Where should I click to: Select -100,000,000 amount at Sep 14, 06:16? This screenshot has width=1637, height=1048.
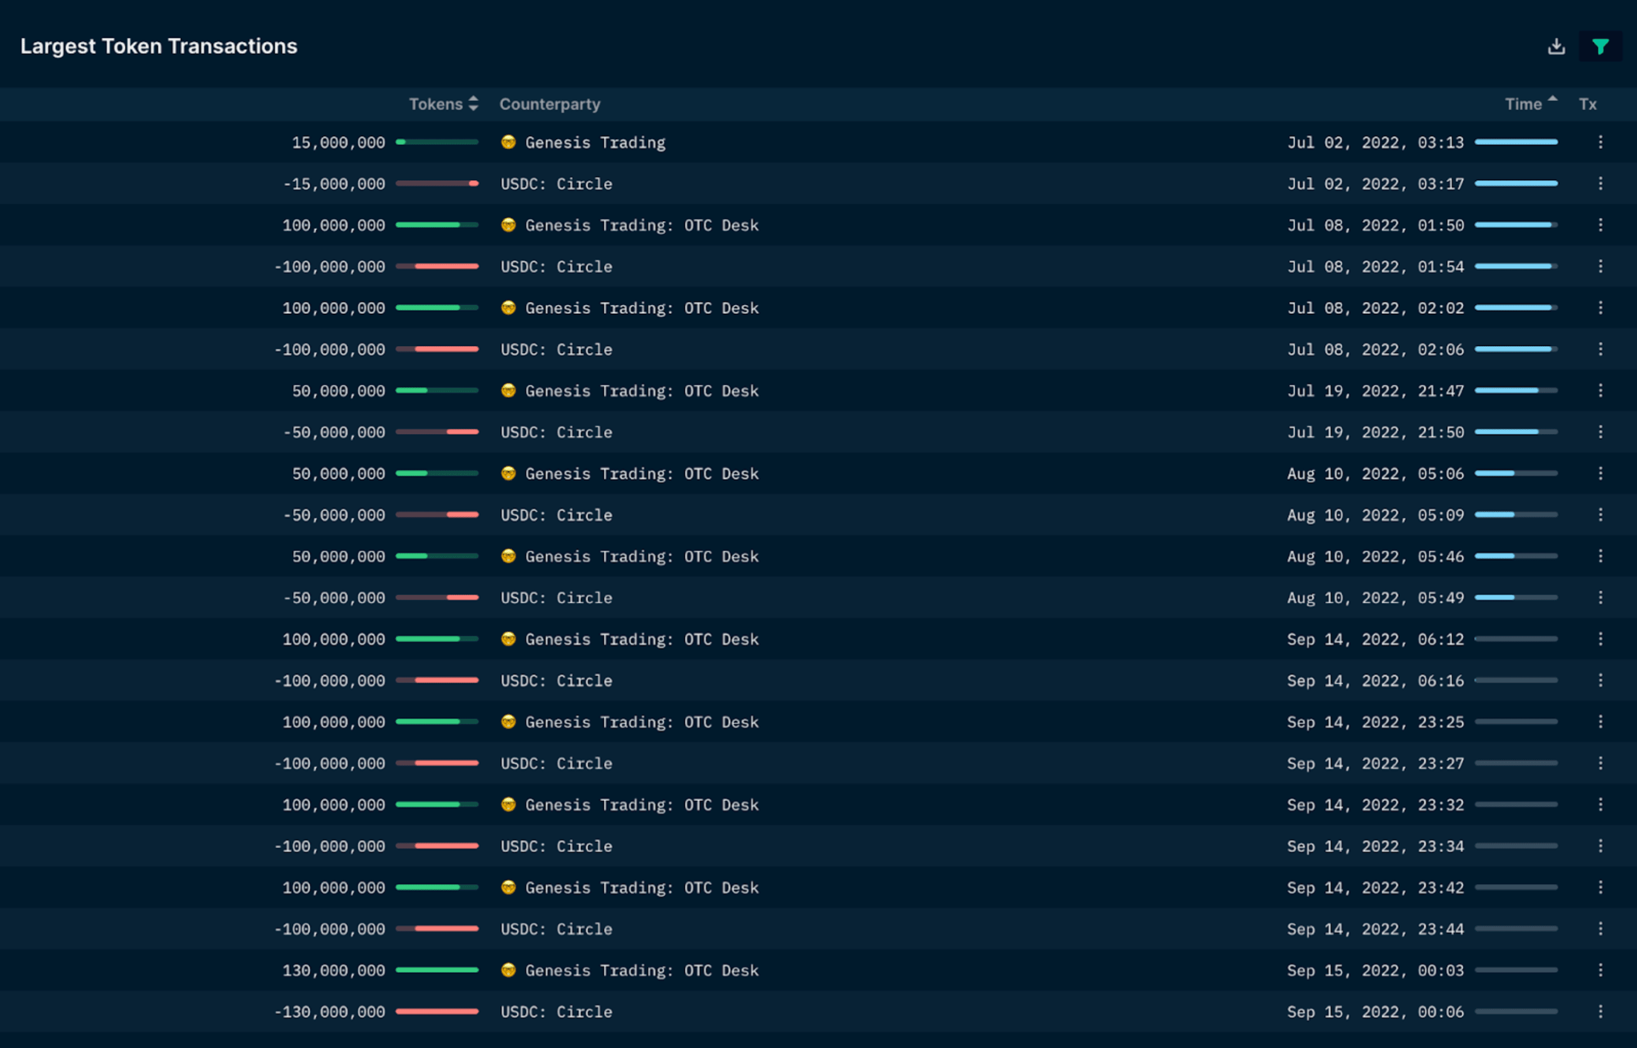tap(330, 681)
